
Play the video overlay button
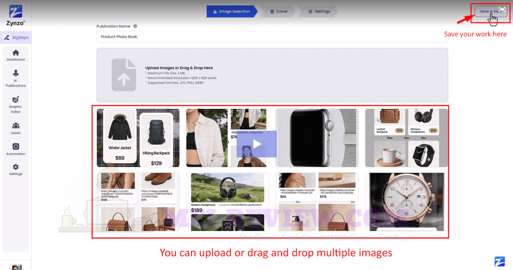click(257, 144)
